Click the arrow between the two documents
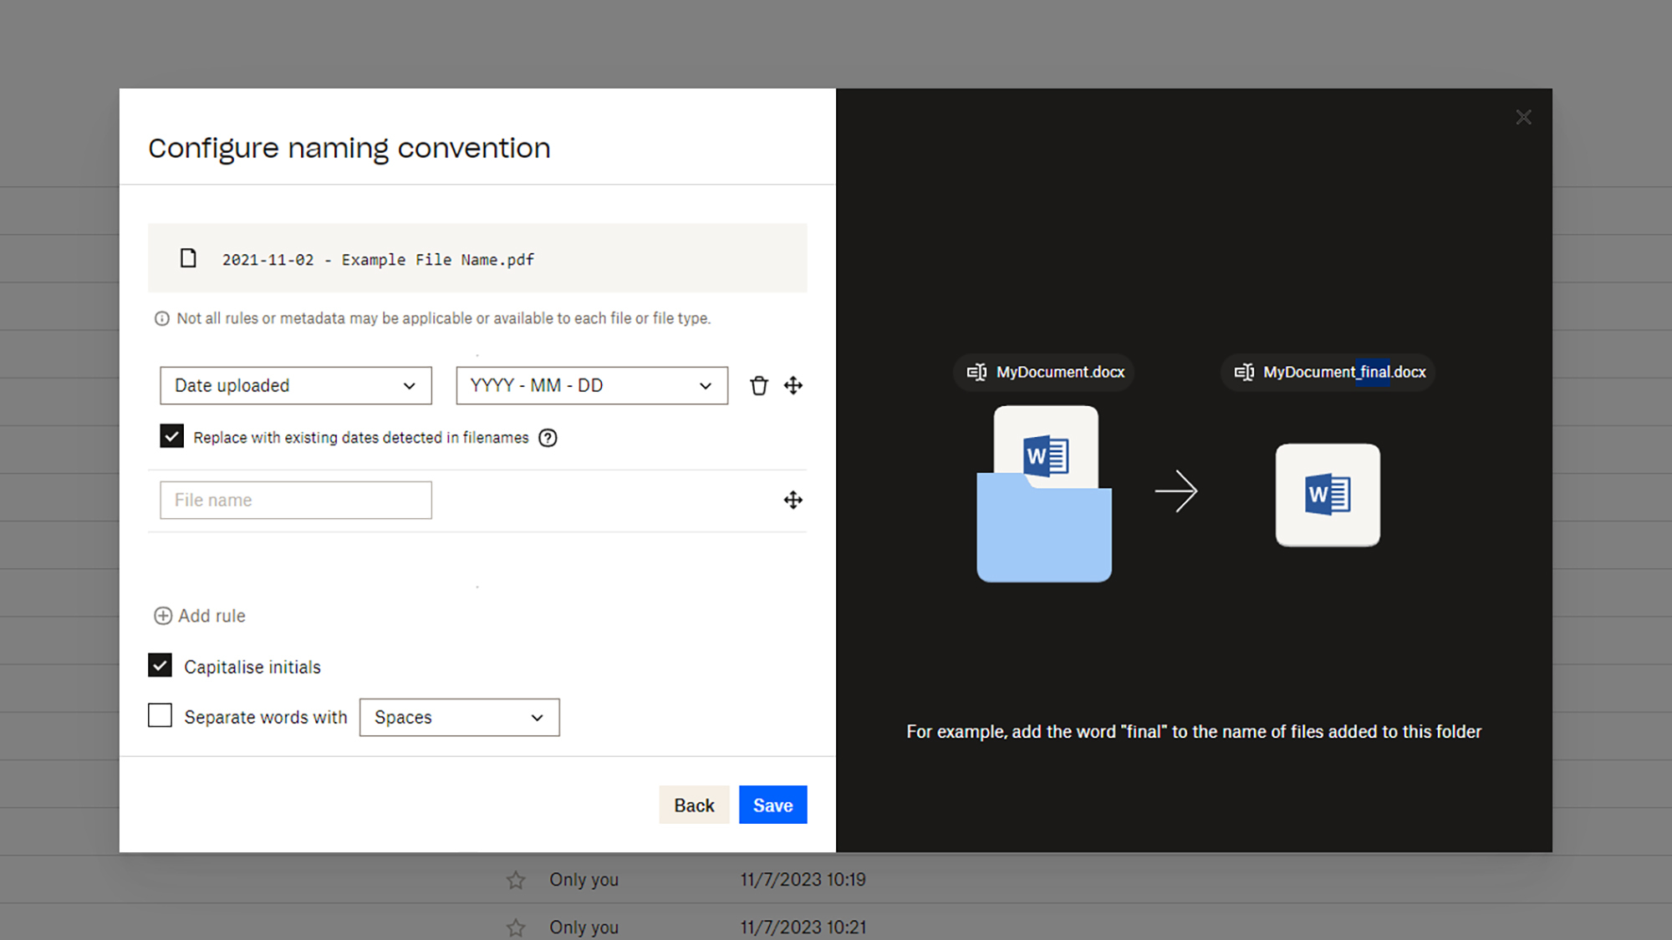 pos(1176,490)
